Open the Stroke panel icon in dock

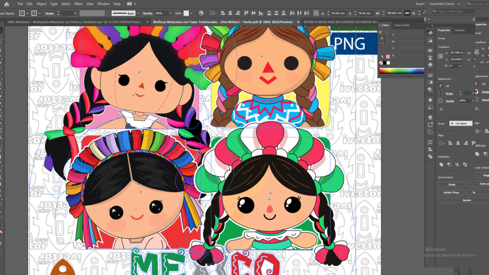point(430,75)
